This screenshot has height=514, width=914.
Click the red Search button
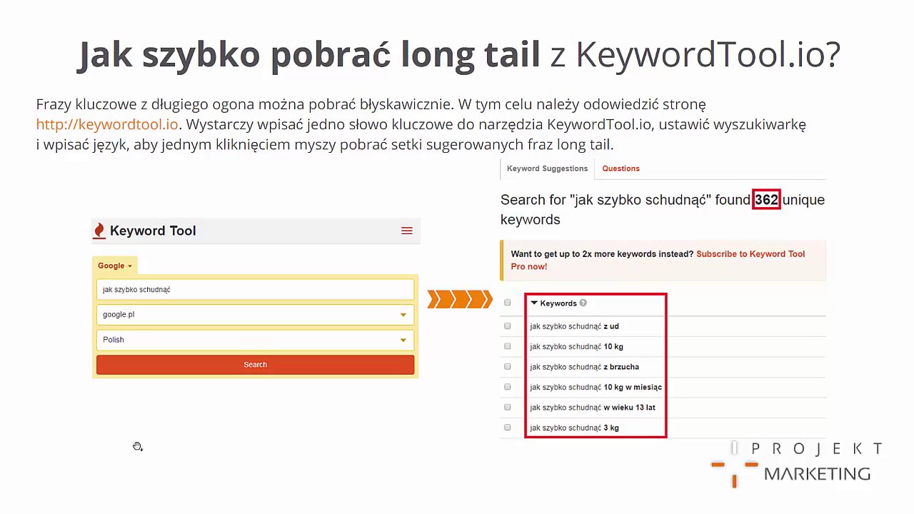tap(255, 365)
